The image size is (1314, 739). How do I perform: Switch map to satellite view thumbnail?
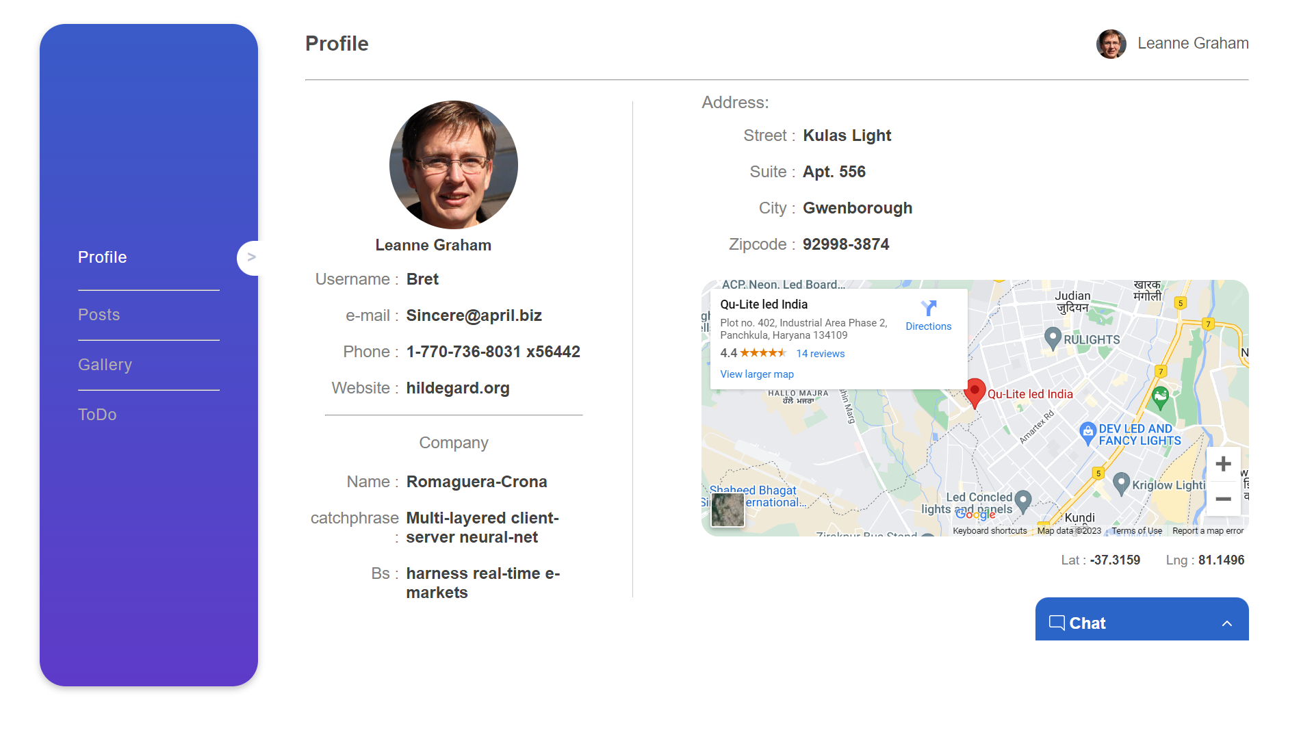(x=727, y=510)
